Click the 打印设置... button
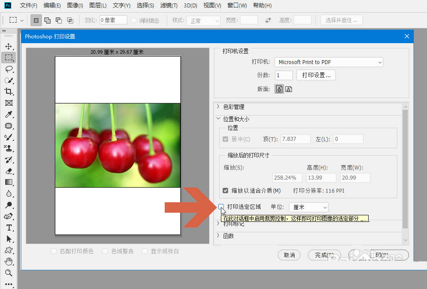The height and width of the screenshot is (289, 427). tap(316, 75)
